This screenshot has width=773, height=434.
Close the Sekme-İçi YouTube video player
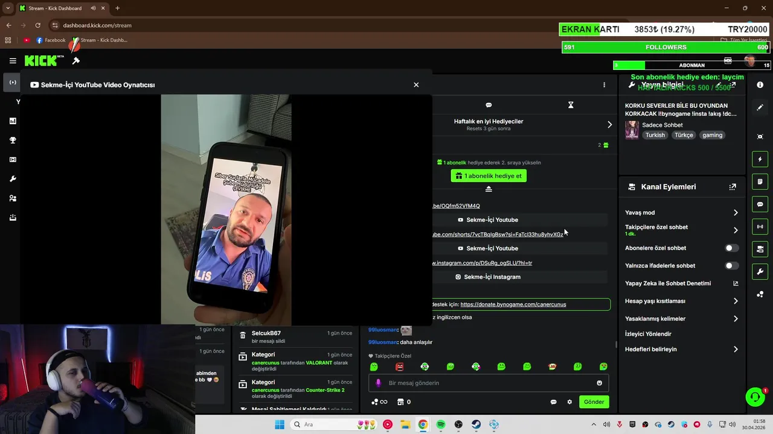416,85
